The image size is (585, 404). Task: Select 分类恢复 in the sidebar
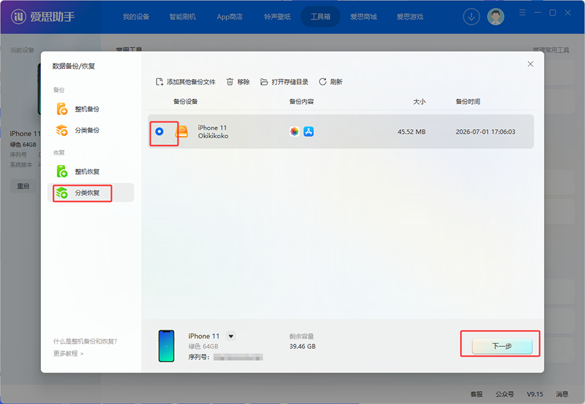(90, 193)
